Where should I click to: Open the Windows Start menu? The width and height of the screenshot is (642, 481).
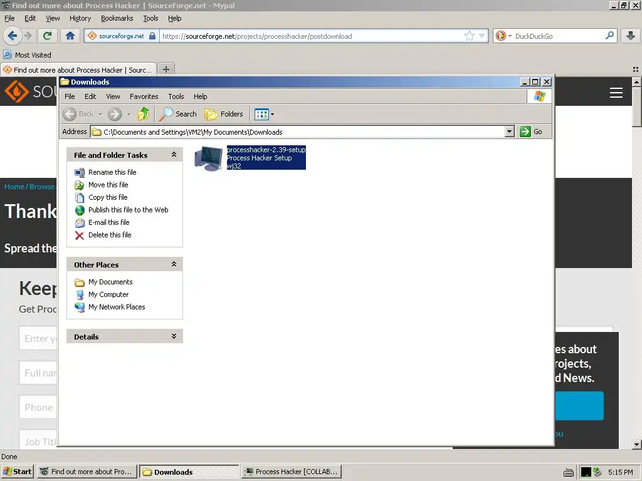[x=18, y=472]
